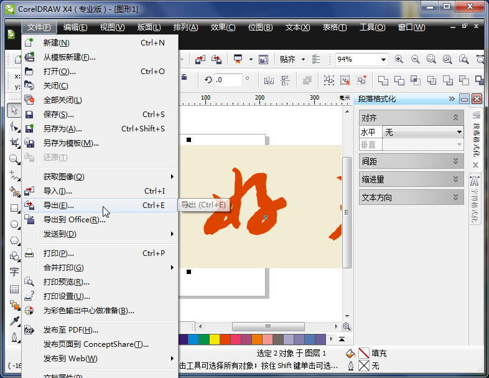489x378 pixels.
Task: Select the Rectangle tool
Action: (14, 208)
